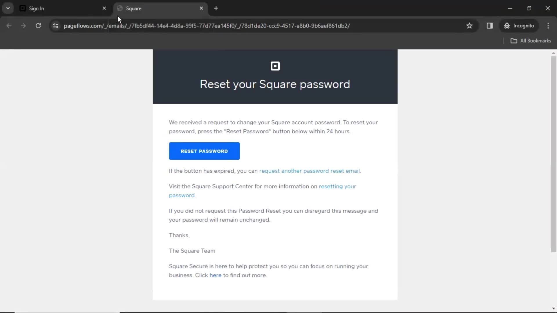
Task: Restore down the browser window
Action: click(529, 8)
